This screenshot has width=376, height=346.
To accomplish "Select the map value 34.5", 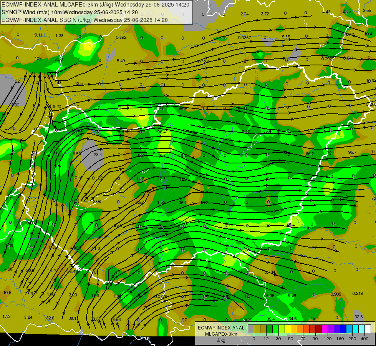I will pos(293,319).
